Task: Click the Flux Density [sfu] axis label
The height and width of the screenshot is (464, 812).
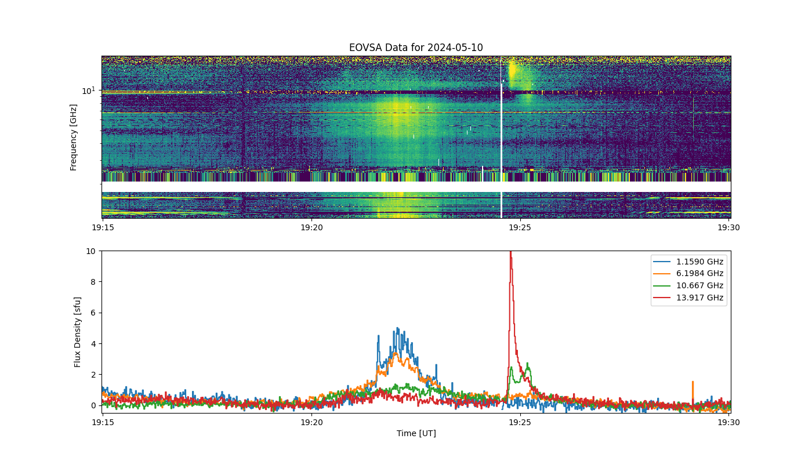Action: [78, 332]
